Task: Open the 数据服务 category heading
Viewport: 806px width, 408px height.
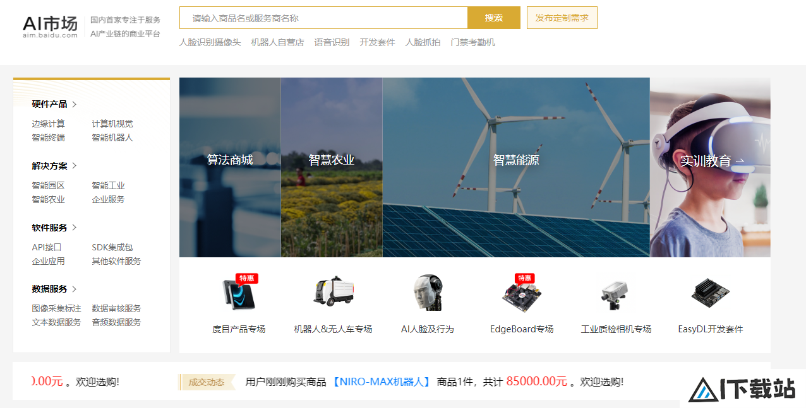Action: (49, 289)
